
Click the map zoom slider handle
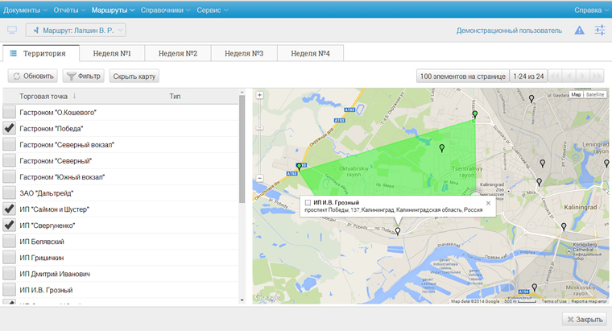point(259,128)
